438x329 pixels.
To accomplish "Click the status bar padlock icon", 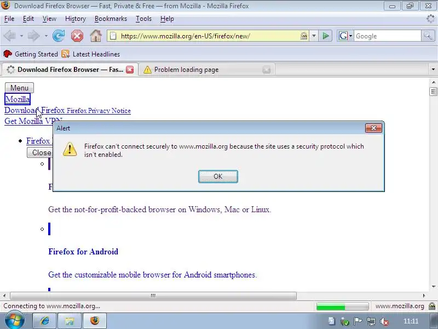I will (432, 306).
